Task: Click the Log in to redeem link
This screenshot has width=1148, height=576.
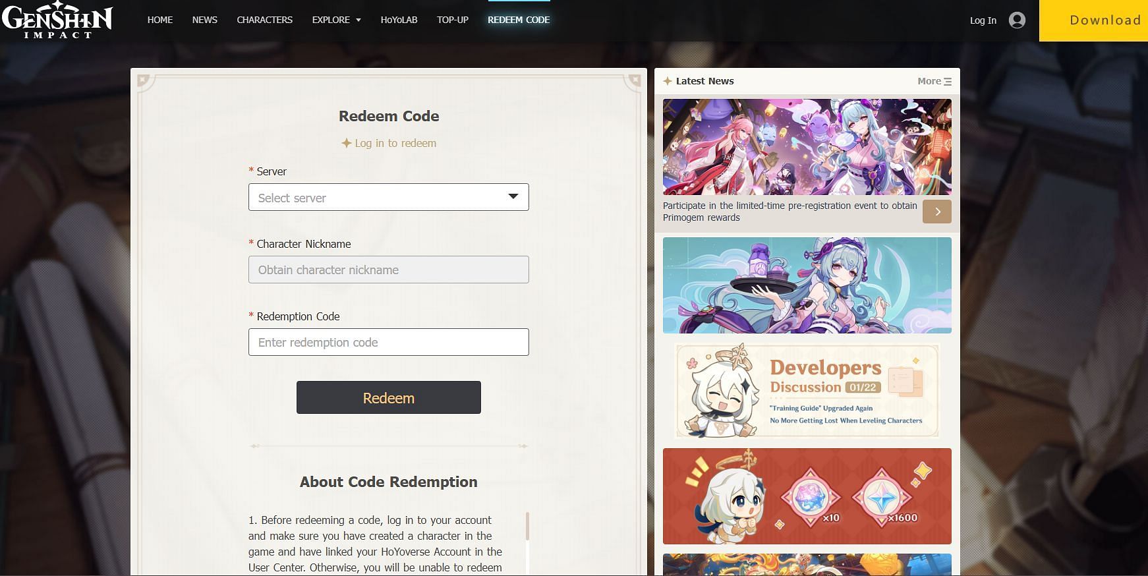Action: point(389,143)
